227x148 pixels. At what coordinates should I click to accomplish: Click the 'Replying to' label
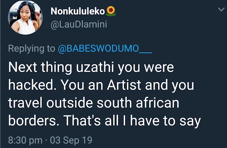point(32,49)
